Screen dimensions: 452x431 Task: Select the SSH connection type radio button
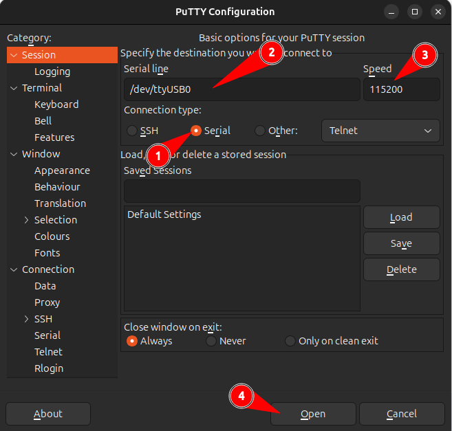pos(132,131)
